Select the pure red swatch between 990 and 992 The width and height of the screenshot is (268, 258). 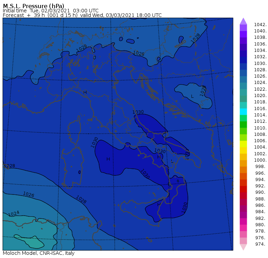point(243,189)
